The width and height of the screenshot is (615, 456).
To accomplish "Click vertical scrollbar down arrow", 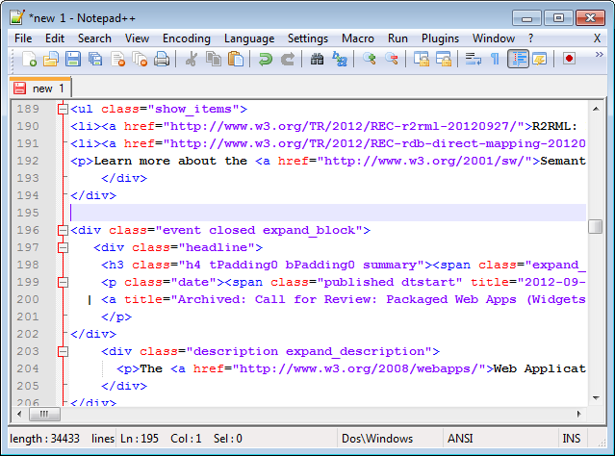I will tap(596, 398).
